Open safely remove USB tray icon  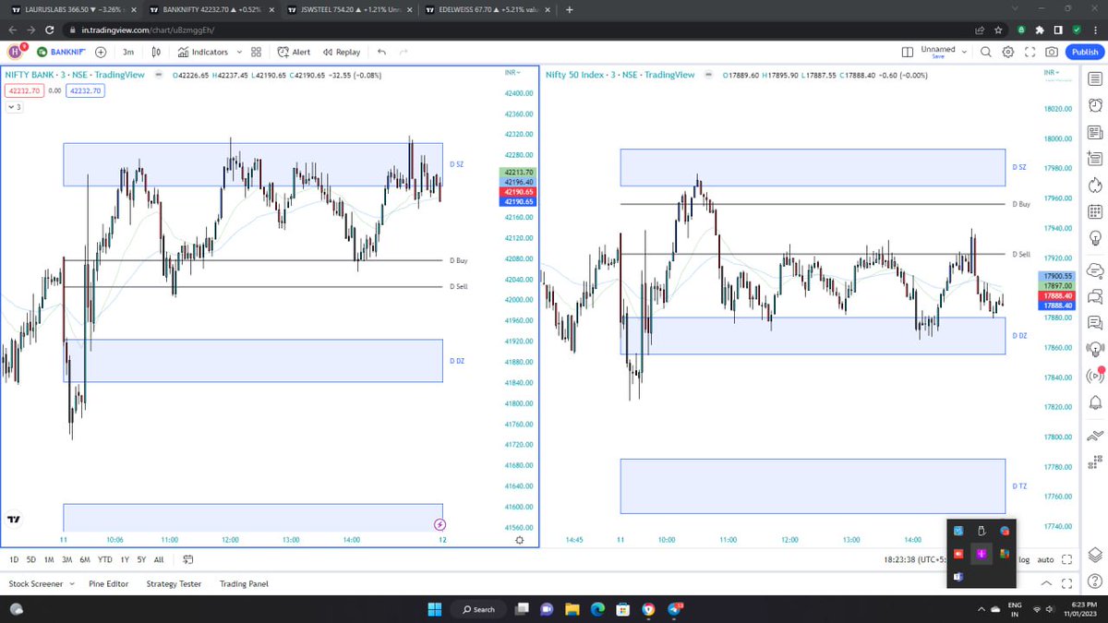coord(982,531)
